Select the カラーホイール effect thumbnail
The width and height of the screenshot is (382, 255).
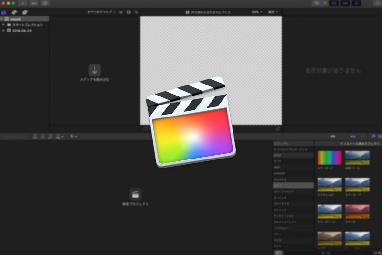point(329,212)
